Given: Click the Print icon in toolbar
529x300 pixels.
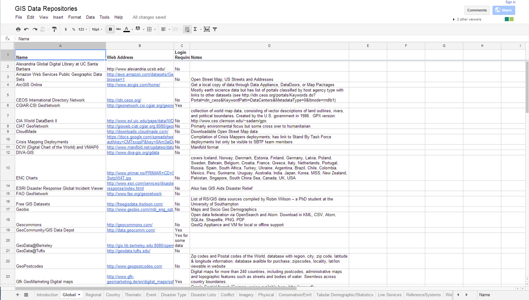Looking at the screenshot, I should point(18,29).
